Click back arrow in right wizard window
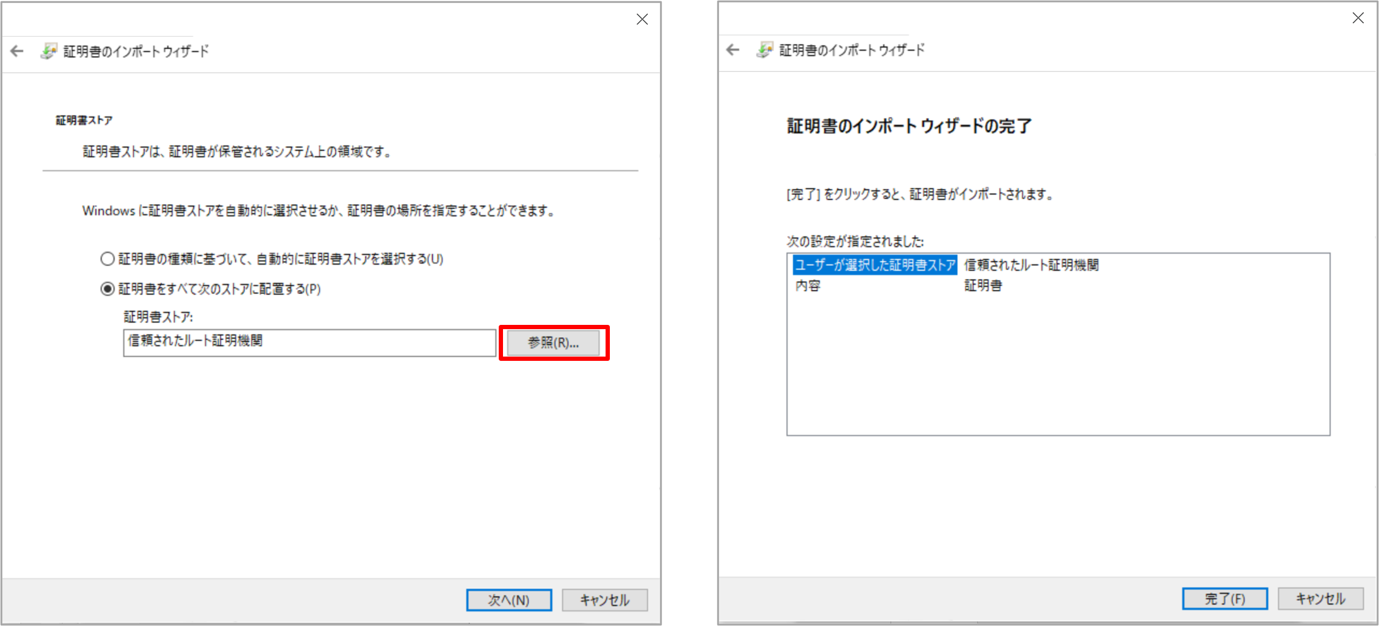Viewport: 1379px width, 626px height. pyautogui.click(x=733, y=50)
